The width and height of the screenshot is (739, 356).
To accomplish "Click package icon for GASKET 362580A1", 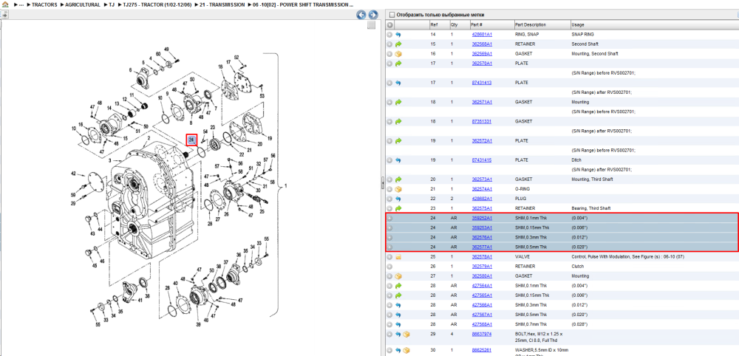I will coord(398,276).
